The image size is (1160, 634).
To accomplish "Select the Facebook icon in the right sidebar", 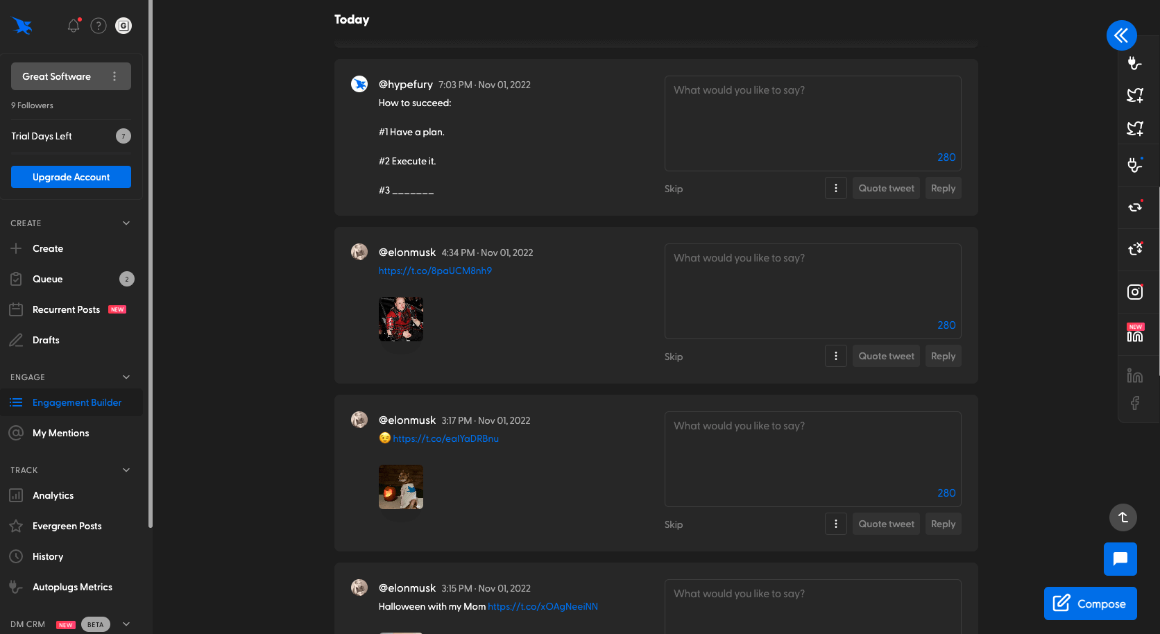I will tap(1136, 402).
